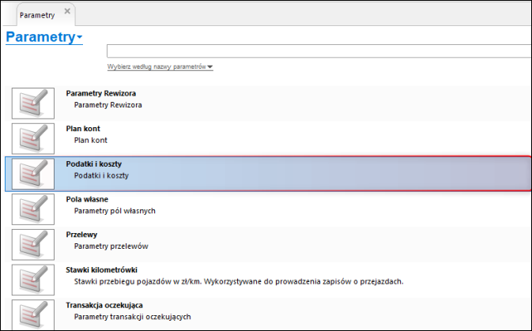This screenshot has height=331, width=532.
Task: Select the Stawki kilometrówki title
Action: (101, 269)
